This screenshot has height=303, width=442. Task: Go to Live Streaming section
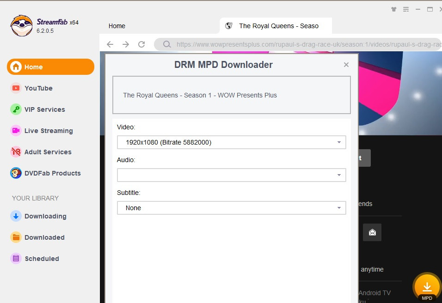tap(49, 131)
